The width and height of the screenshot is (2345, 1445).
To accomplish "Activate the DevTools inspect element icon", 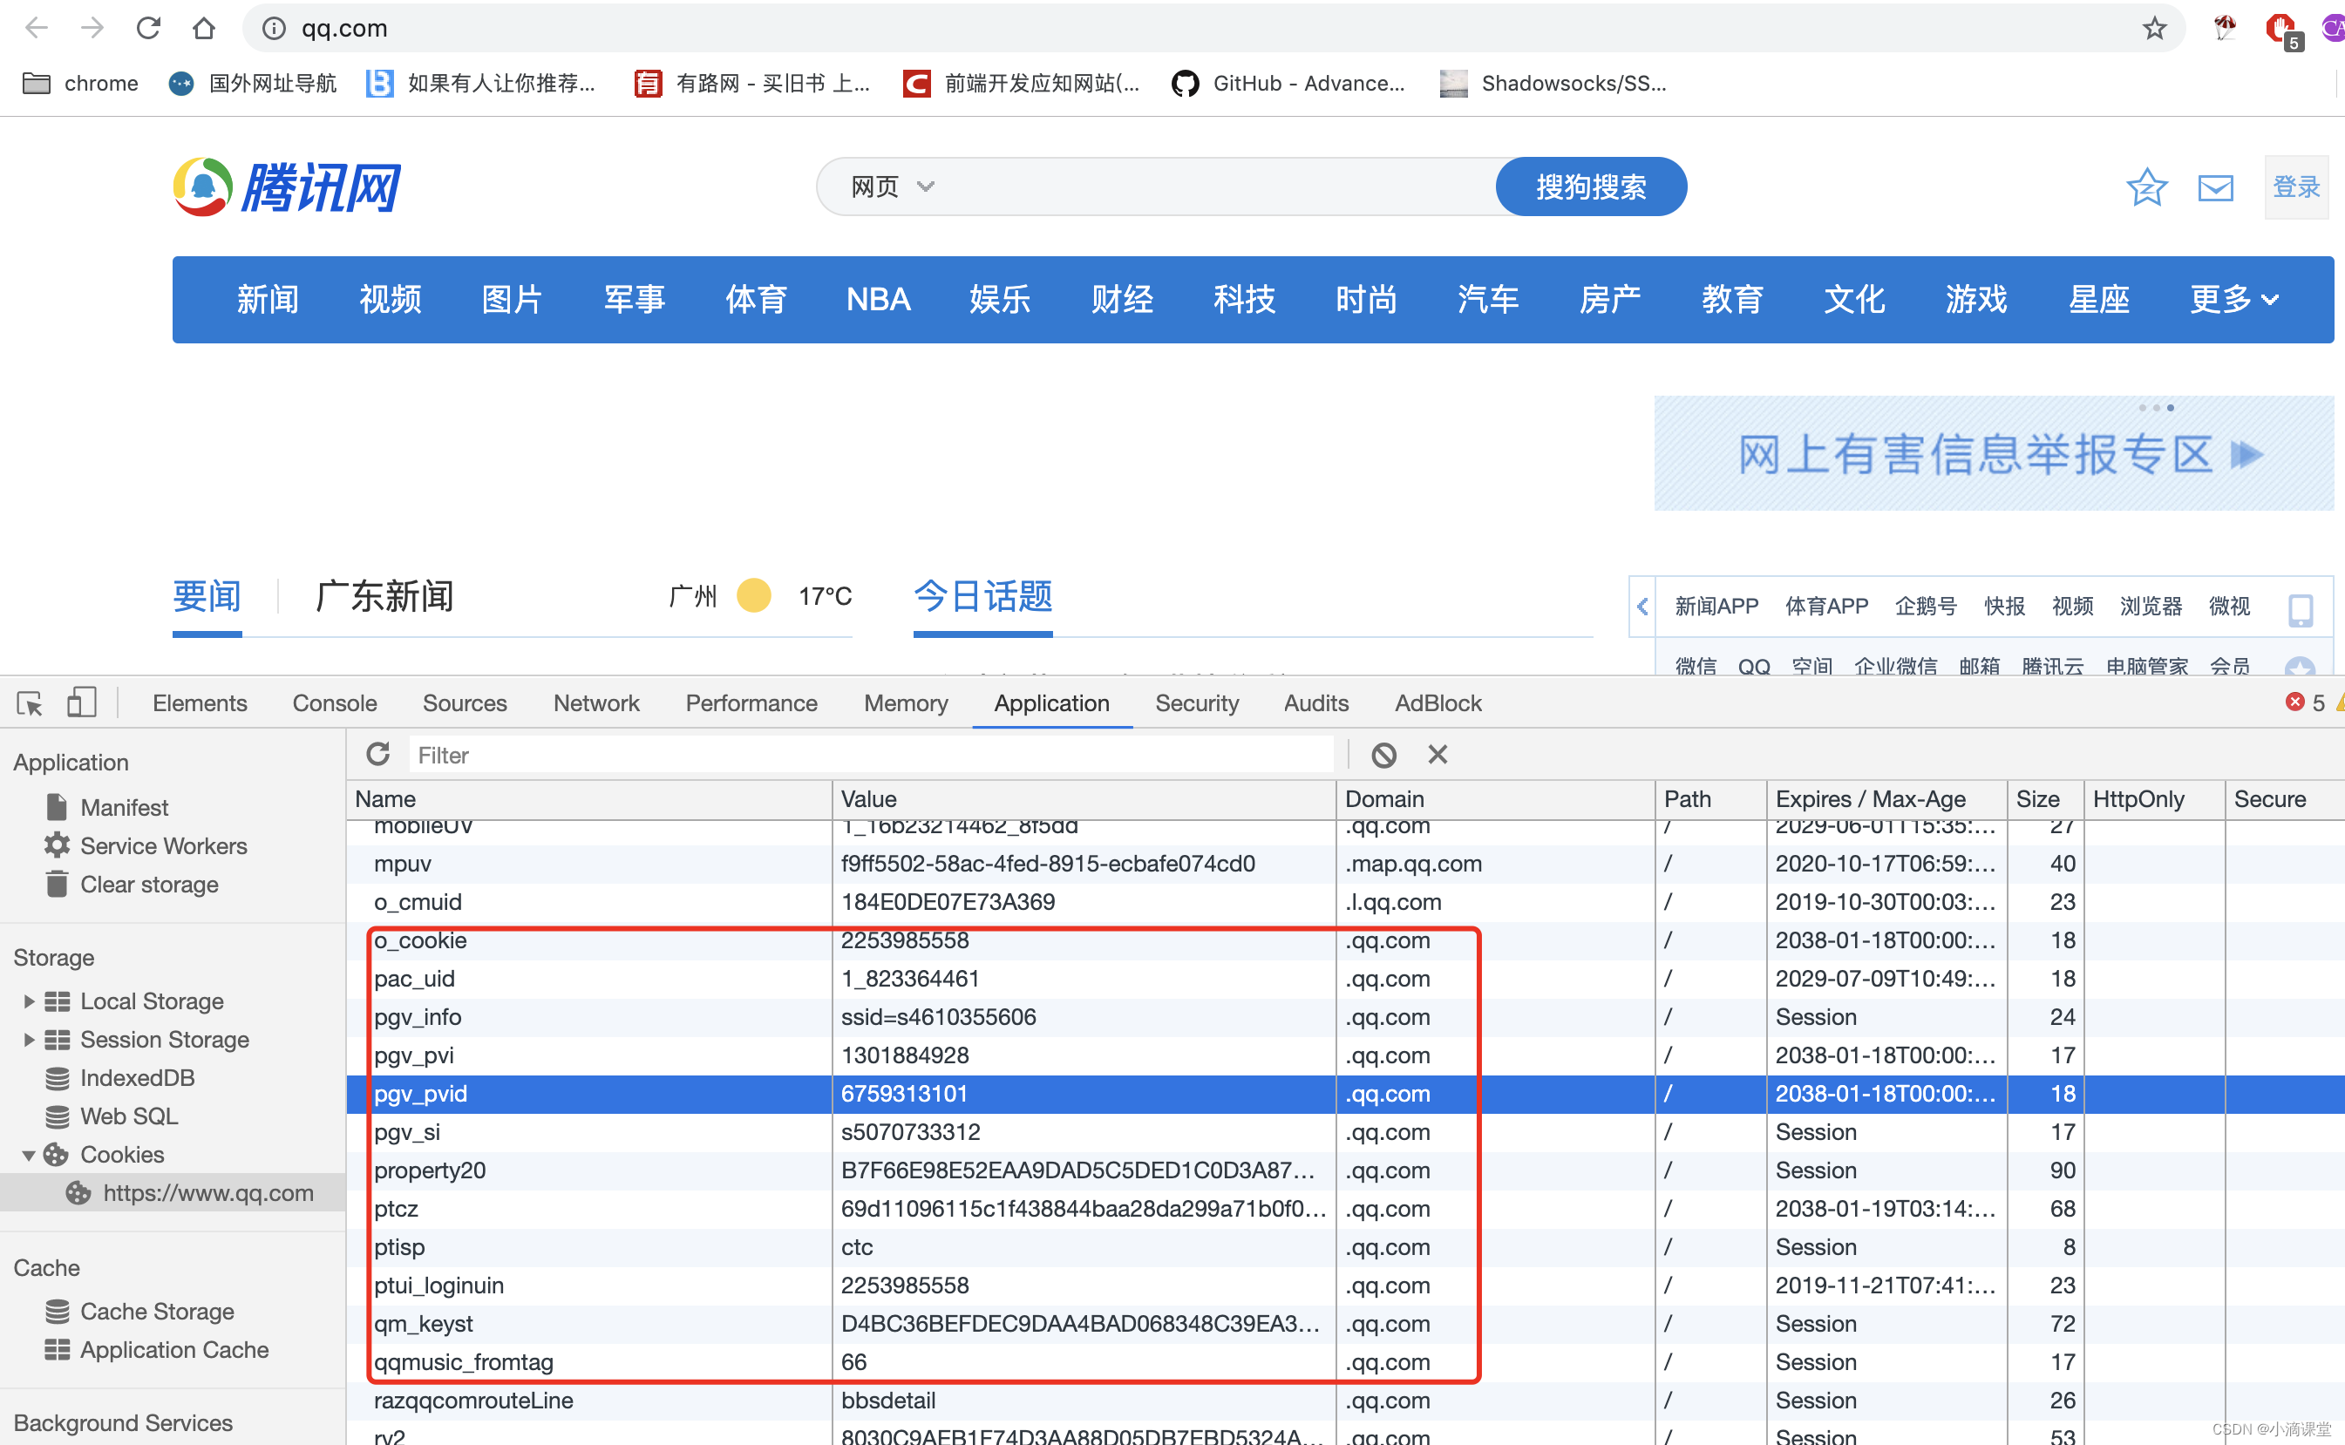I will tap(30, 703).
